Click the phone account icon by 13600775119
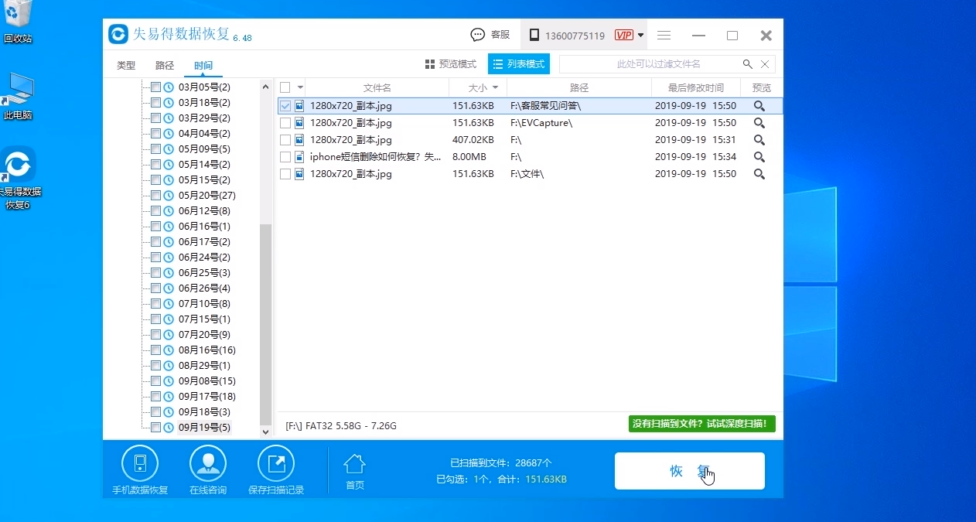Viewport: 976px width, 522px height. click(x=534, y=36)
